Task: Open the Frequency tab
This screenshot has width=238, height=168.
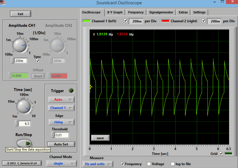Action: pos(136,12)
